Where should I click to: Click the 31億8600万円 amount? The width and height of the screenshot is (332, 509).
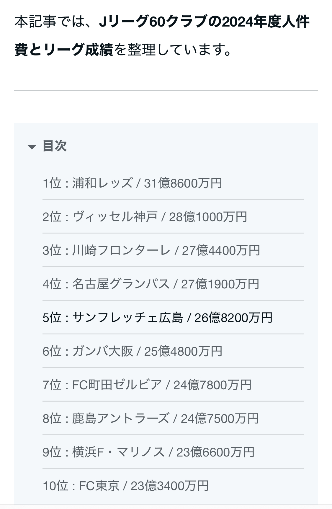click(x=183, y=183)
